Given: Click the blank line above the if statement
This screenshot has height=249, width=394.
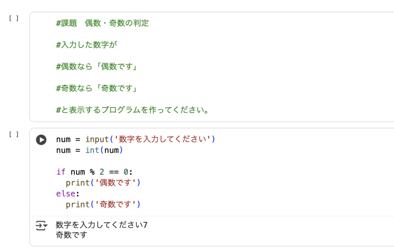Looking at the screenshot, I should [115, 161].
